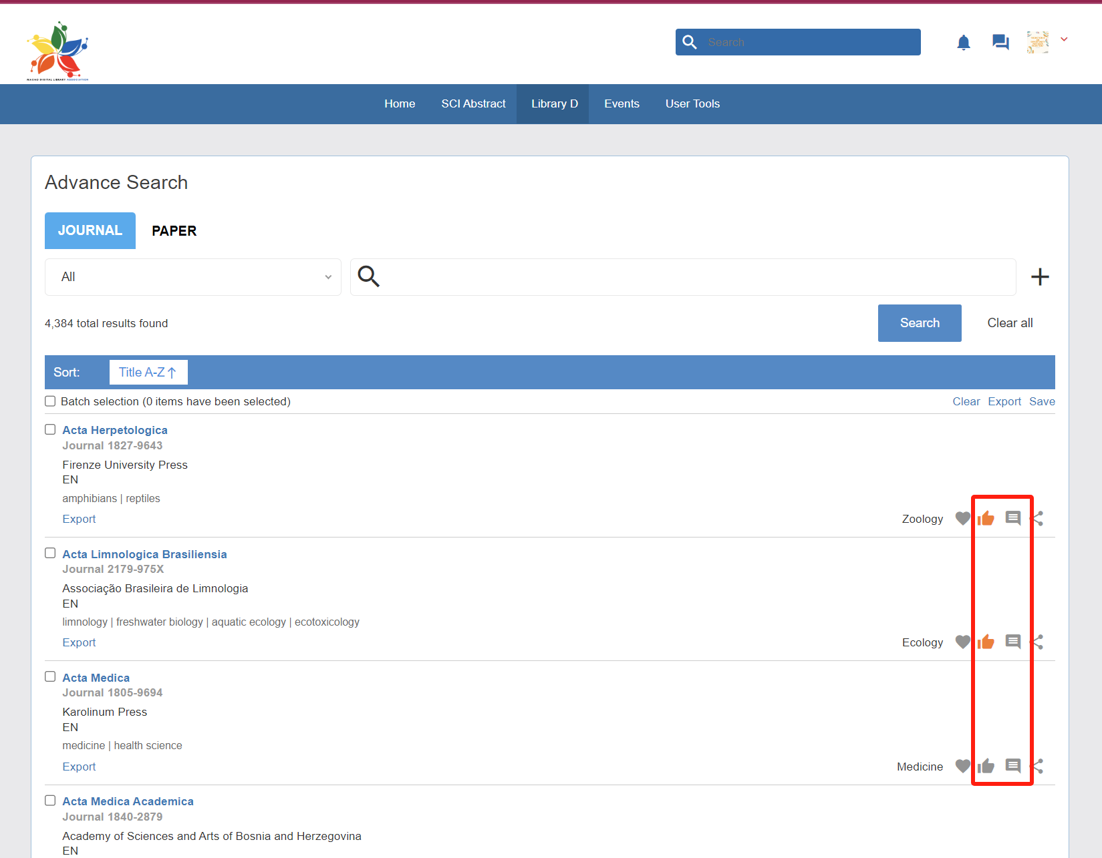1102x858 pixels.
Task: Enable the Batch selection checkbox
Action: point(50,401)
